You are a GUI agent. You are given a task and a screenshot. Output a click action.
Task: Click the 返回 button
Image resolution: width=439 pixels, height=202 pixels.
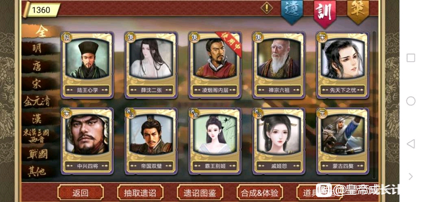[x=80, y=193]
